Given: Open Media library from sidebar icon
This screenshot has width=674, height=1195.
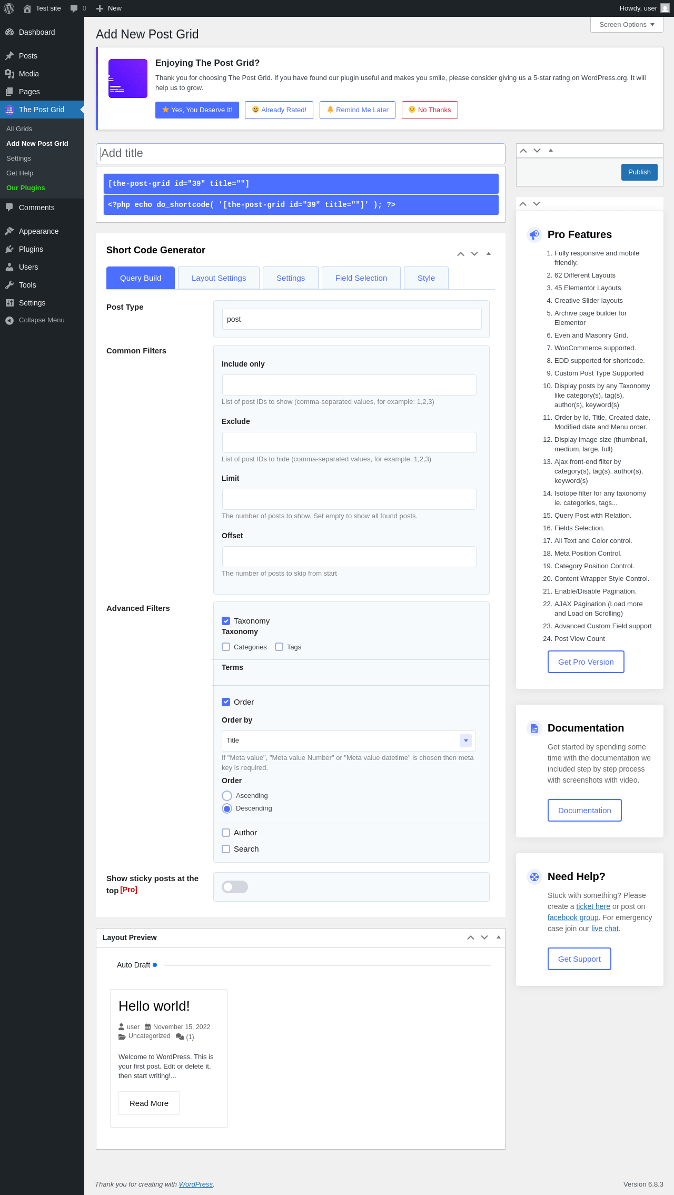Looking at the screenshot, I should pyautogui.click(x=9, y=74).
